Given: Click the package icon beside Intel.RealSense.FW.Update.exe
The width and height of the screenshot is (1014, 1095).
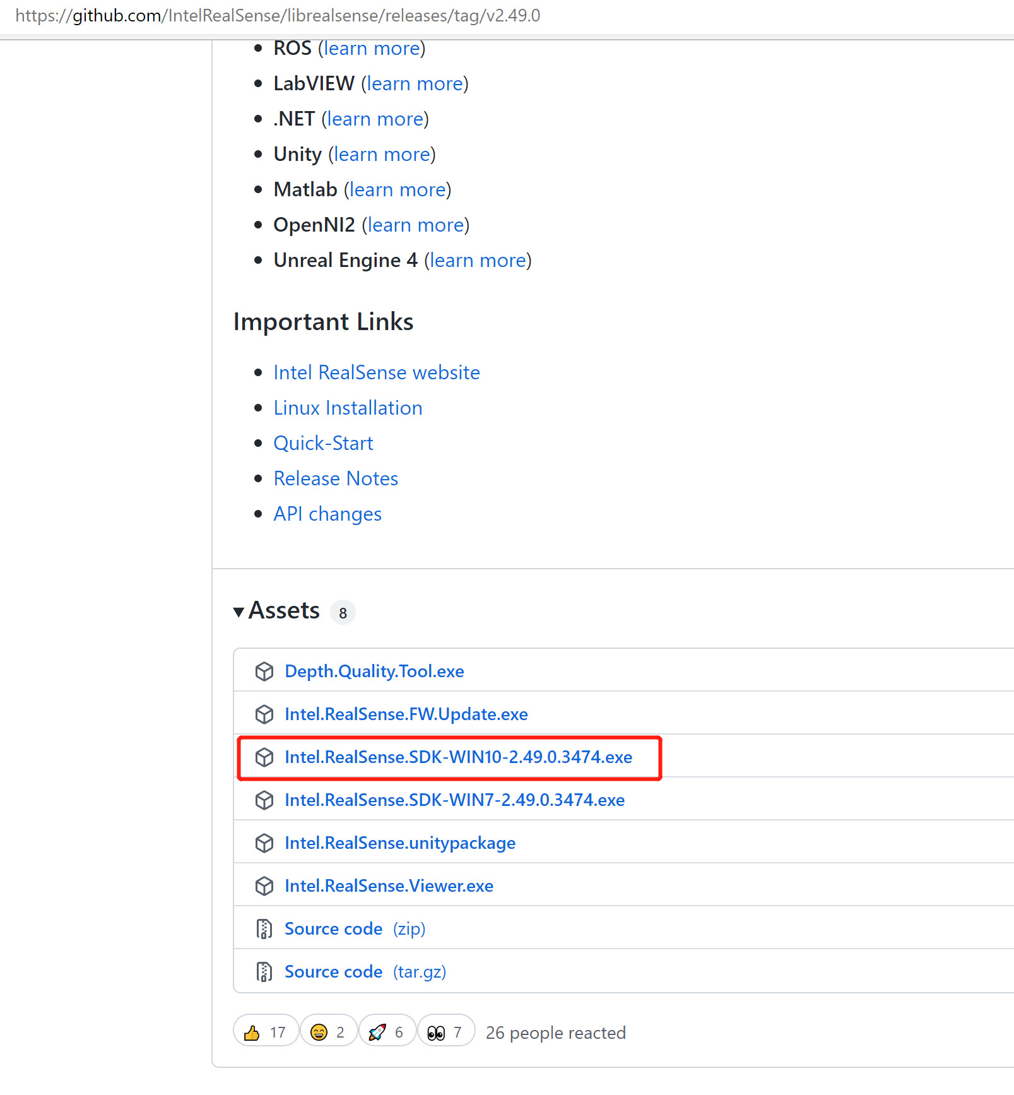Looking at the screenshot, I should [x=264, y=714].
